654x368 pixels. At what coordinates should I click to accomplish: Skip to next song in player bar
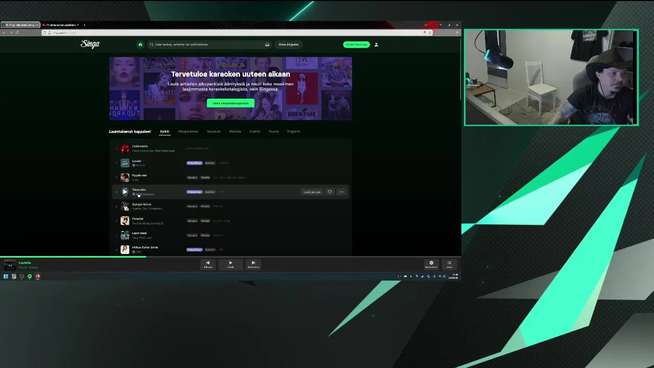[253, 264]
